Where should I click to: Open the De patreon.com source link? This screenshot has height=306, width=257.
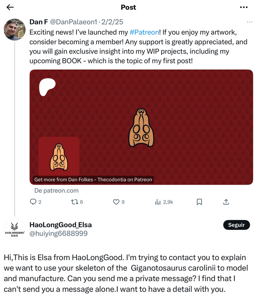click(56, 190)
